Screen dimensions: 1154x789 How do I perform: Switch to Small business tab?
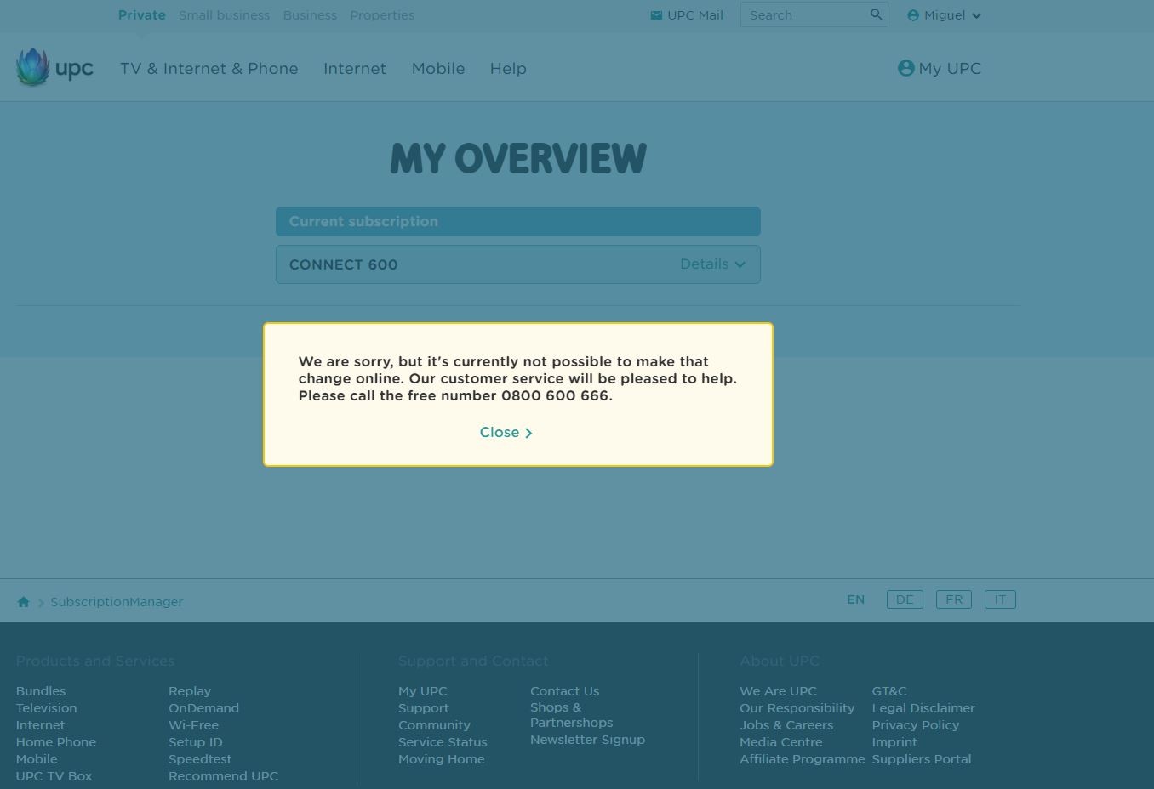click(224, 15)
